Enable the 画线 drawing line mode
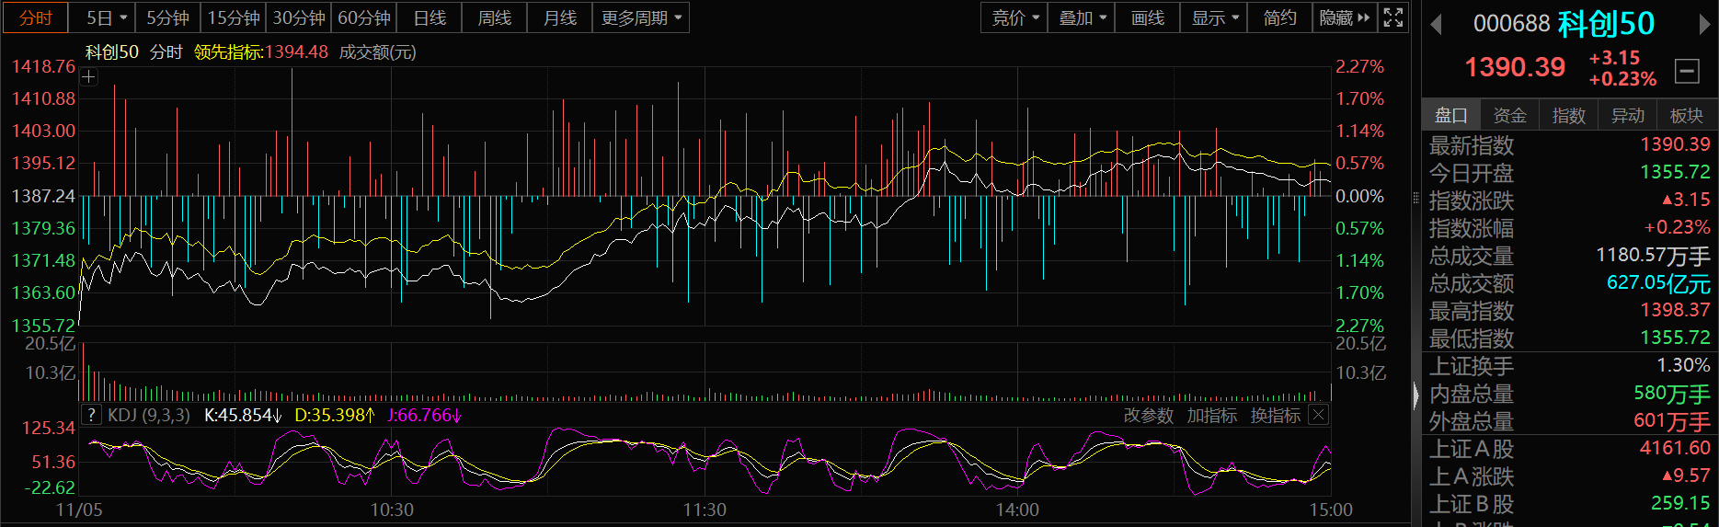The width and height of the screenshot is (1719, 527). pos(1147,17)
